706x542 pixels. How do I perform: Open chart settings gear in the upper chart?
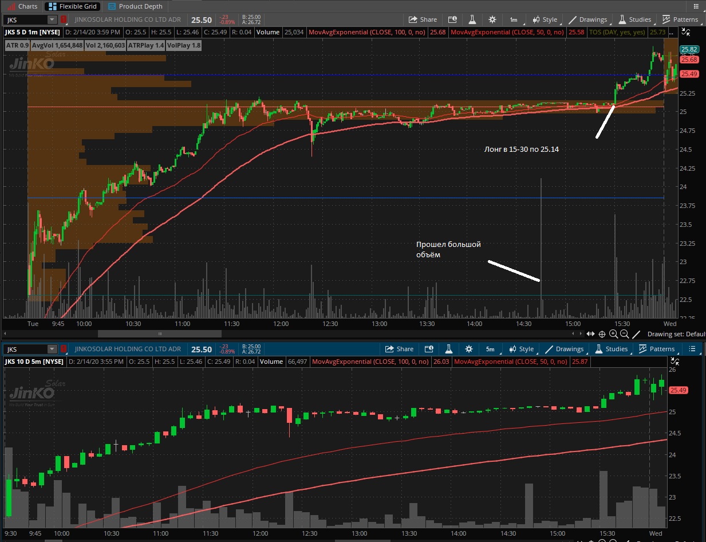492,19
